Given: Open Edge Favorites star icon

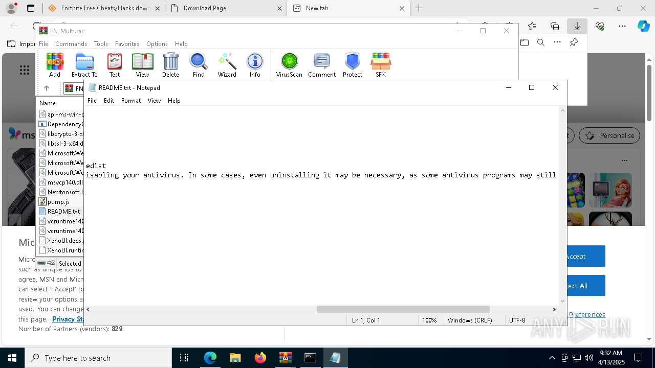Looking at the screenshot, I should [x=532, y=26].
